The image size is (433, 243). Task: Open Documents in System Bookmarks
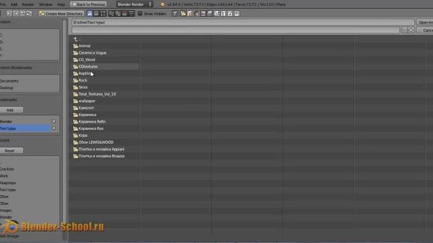[9, 81]
